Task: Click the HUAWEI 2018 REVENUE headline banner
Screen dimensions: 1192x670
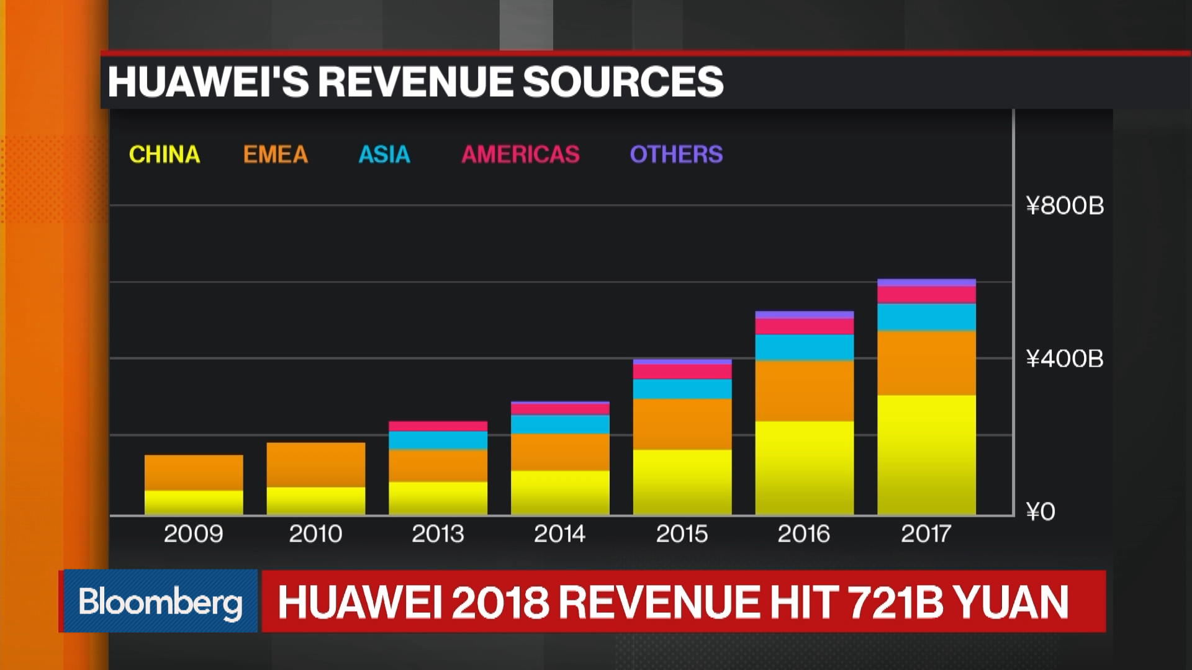Action: point(684,601)
